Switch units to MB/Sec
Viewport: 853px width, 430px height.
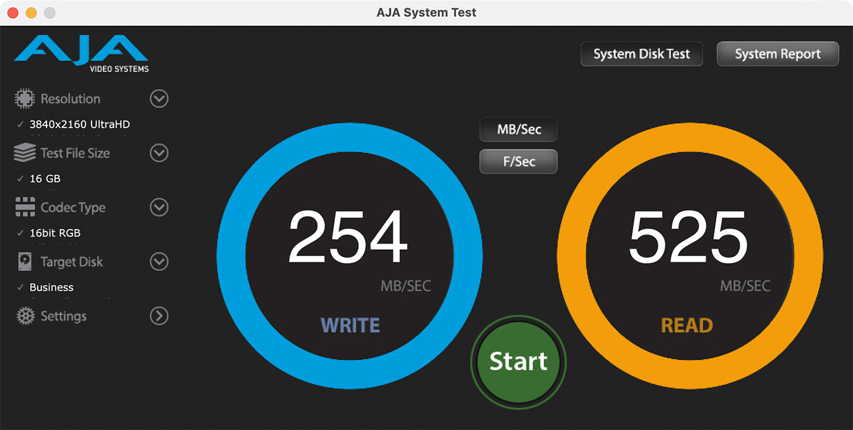pos(518,130)
